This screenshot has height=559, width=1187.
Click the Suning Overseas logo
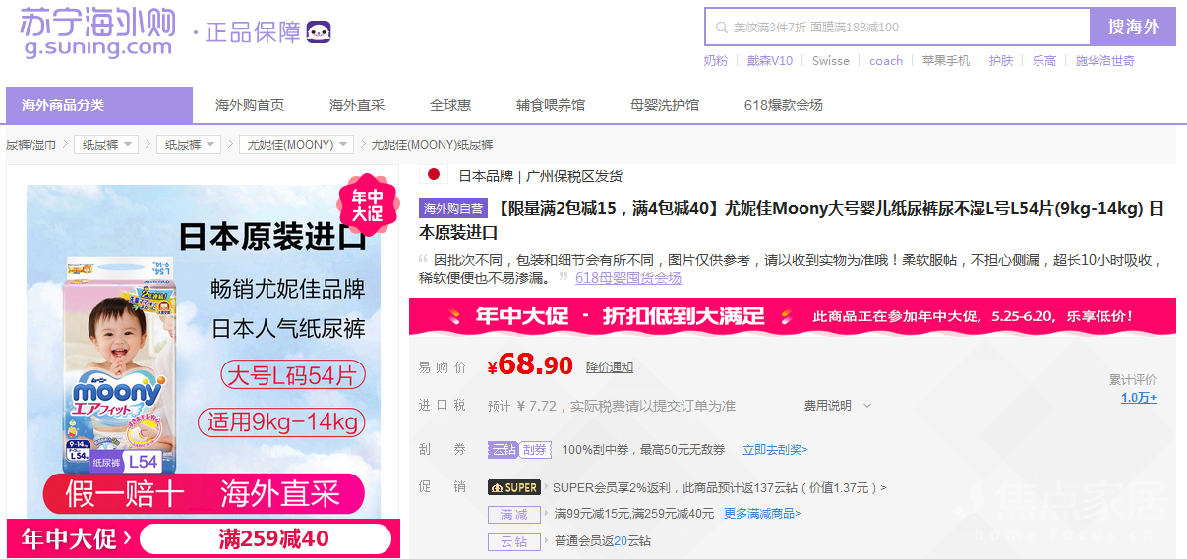click(x=97, y=32)
